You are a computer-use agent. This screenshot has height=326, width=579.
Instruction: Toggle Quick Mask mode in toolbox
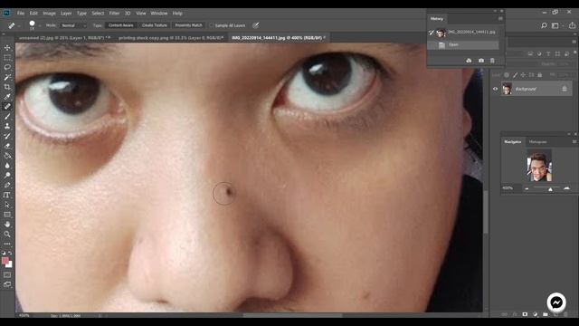tap(7, 275)
